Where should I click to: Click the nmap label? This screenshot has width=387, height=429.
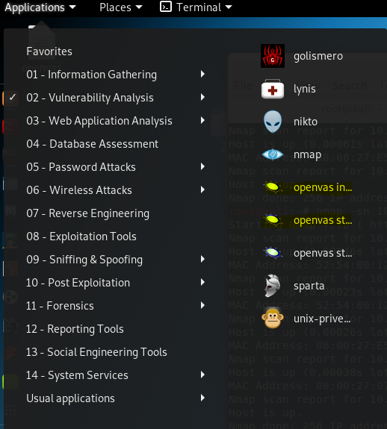[307, 155]
